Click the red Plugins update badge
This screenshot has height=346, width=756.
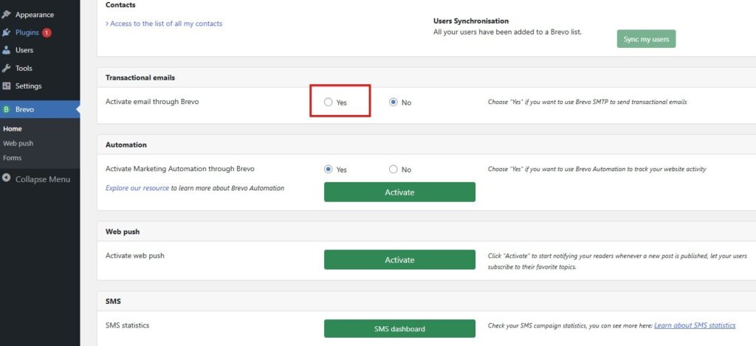[47, 32]
